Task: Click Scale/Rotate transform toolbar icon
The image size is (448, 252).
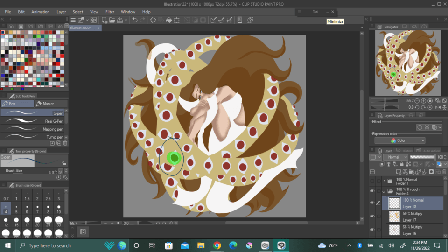Action: [x=177, y=20]
